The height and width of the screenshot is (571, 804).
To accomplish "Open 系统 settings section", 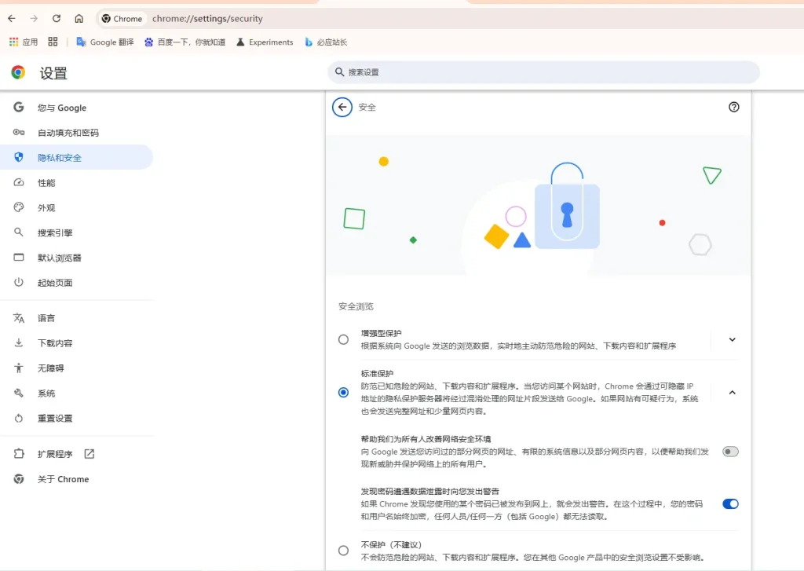I will (77, 393).
